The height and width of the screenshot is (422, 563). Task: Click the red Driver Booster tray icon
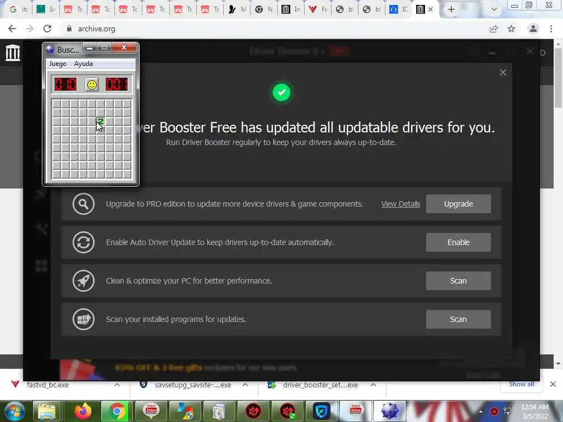494,411
